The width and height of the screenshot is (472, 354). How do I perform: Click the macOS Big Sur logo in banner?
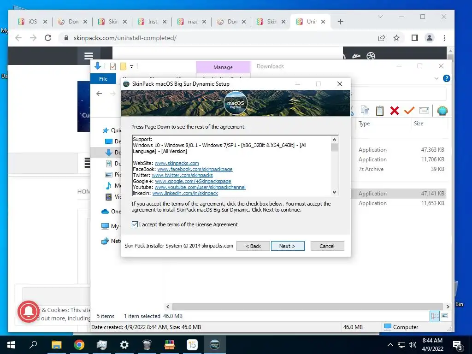pos(236,103)
